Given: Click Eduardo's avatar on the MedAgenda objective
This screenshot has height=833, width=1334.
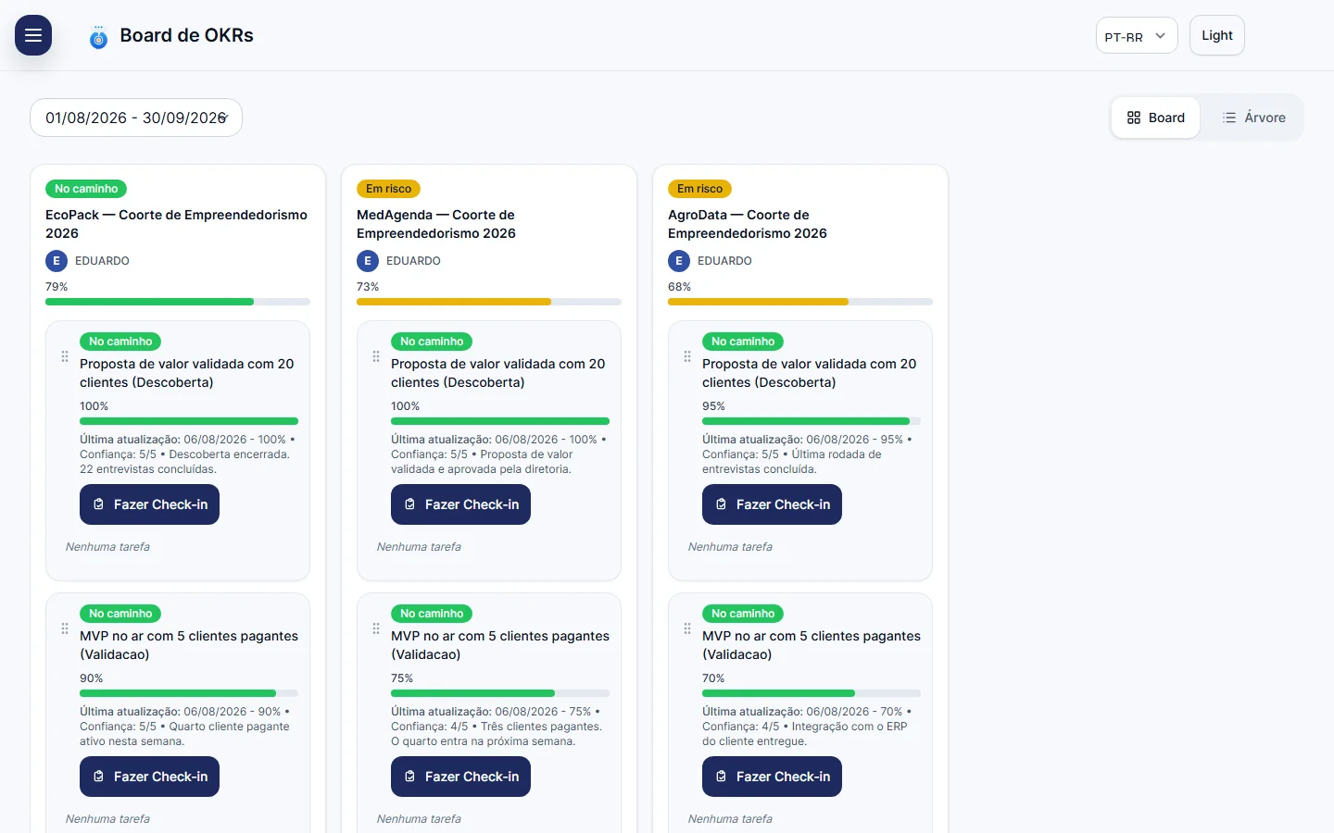Looking at the screenshot, I should tap(368, 261).
